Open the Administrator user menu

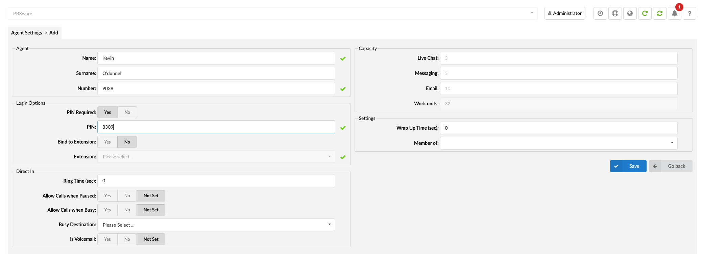[x=565, y=14]
